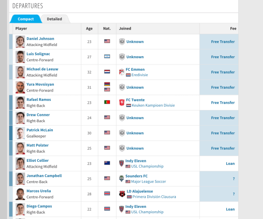Image resolution: width=263 pixels, height=219 pixels.
Task: Click unknown club shield in Daniel Johnson row
Action: coord(122,42)
